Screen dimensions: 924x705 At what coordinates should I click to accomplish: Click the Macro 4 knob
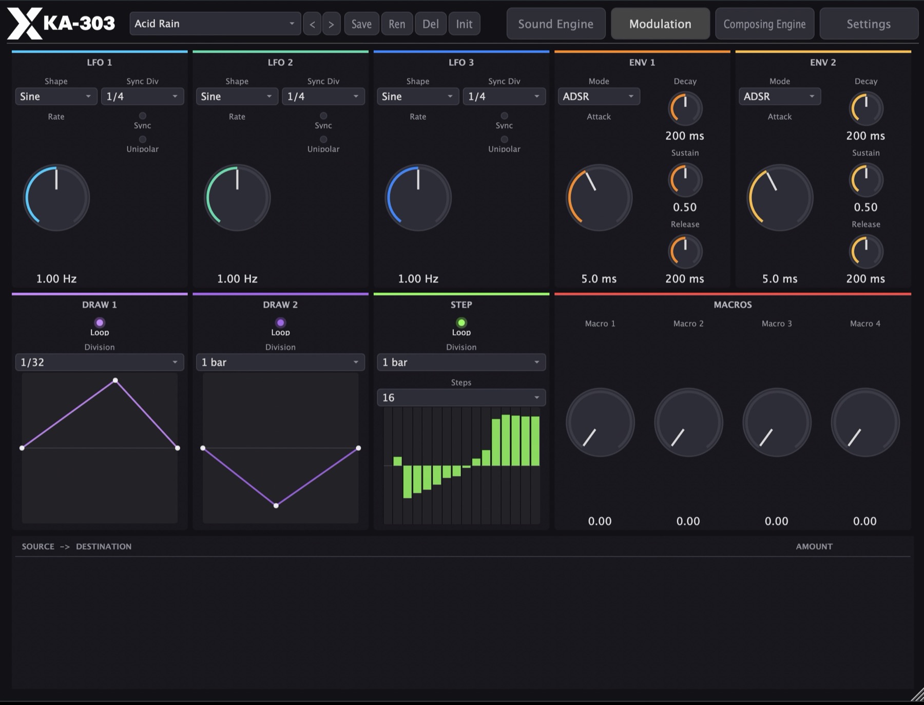pos(865,423)
